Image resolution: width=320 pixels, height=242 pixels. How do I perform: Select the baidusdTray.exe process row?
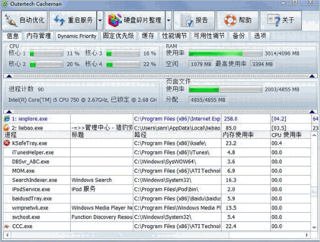pyautogui.click(x=157, y=198)
